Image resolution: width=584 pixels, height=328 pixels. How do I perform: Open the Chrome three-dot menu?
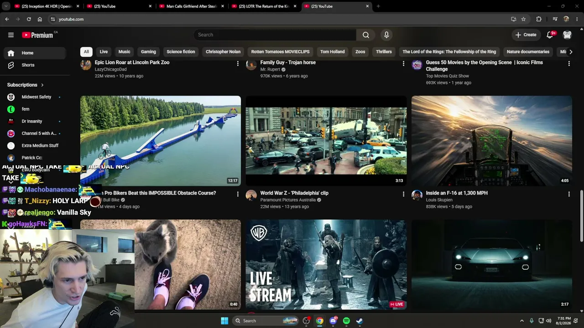[577, 19]
